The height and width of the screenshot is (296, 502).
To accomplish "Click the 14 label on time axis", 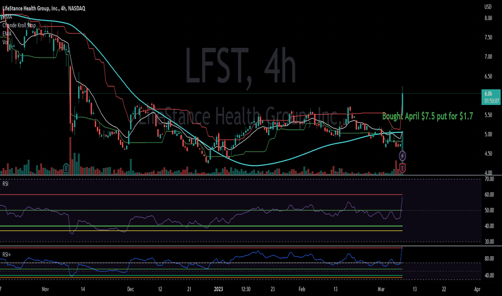I will point(82,290).
